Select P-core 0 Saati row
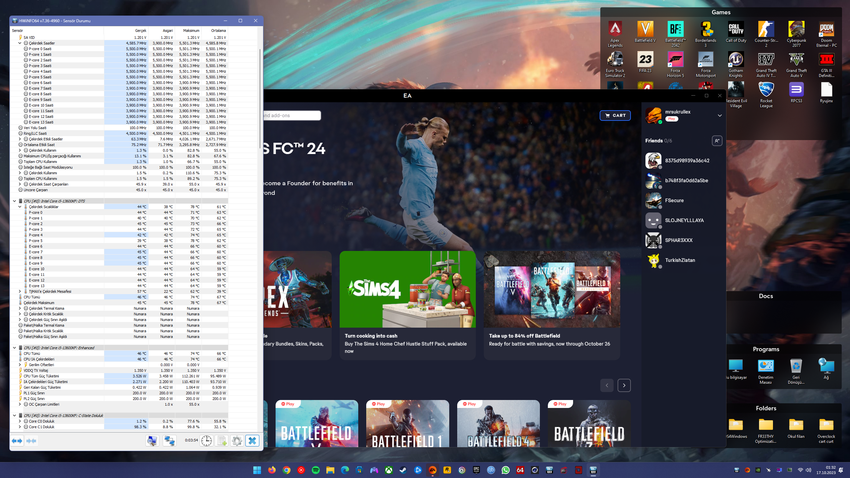This screenshot has width=850, height=478. point(119,49)
